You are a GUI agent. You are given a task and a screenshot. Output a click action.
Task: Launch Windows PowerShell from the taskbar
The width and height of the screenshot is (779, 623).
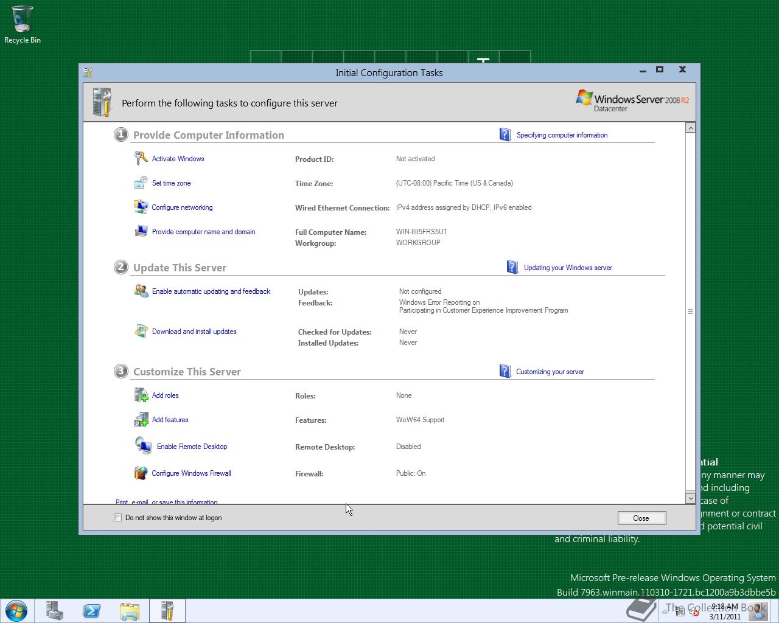click(92, 611)
